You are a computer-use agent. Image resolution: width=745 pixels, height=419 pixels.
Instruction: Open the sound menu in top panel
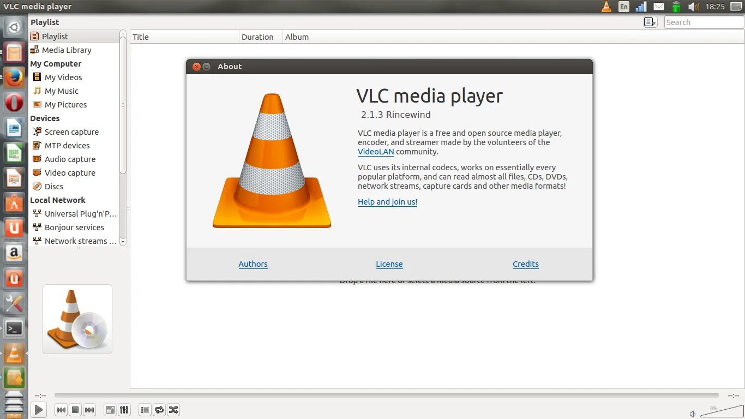coord(693,7)
